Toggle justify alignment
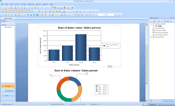Viewport: 175px width, 106px height. (60, 11)
